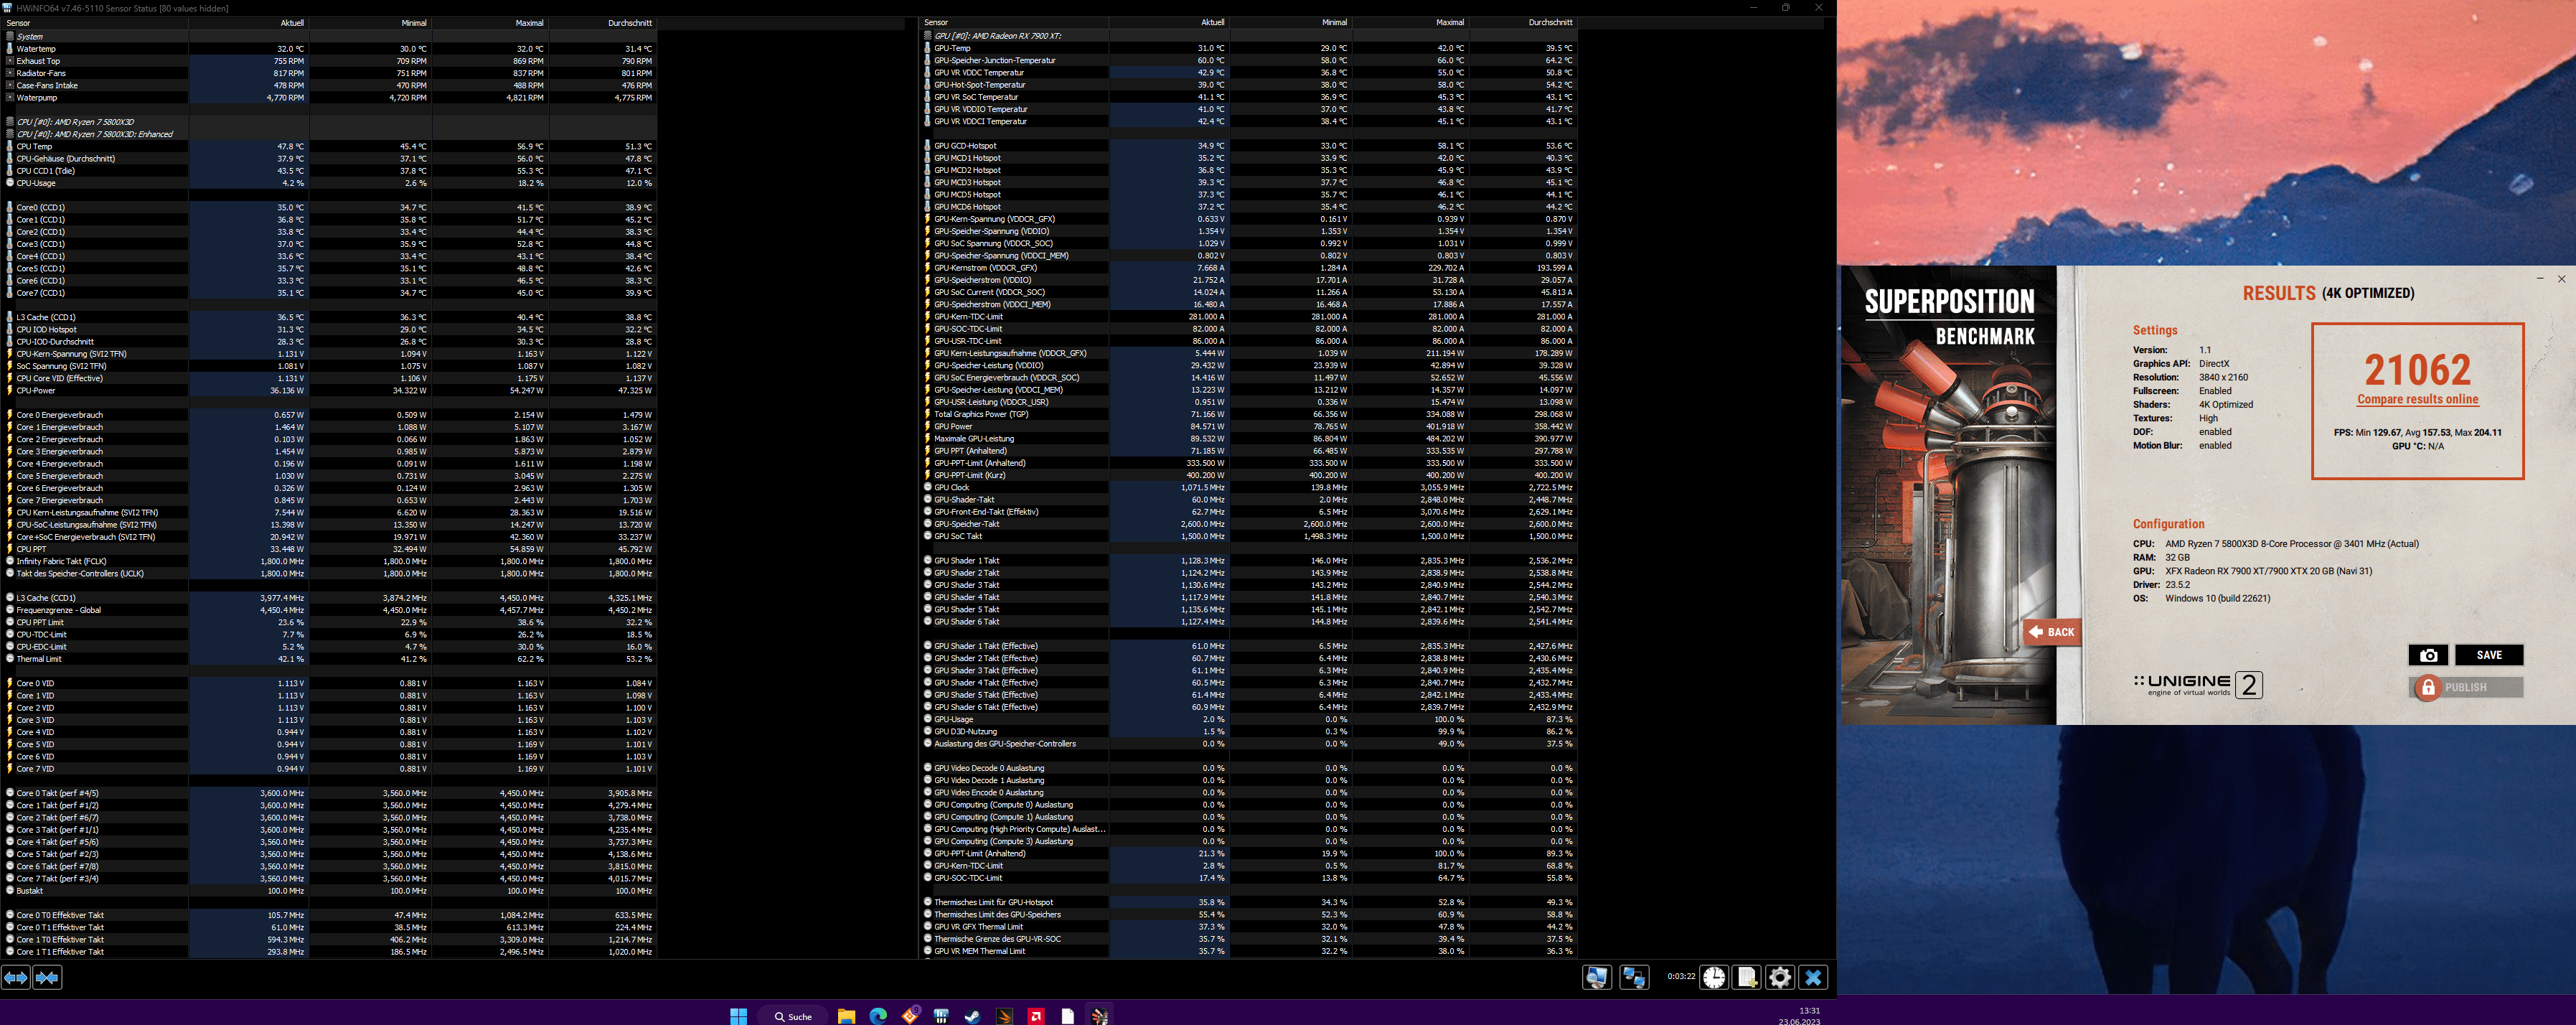This screenshot has width=2576, height=1025.
Task: Close sensors with the blue X button
Action: [x=1813, y=977]
